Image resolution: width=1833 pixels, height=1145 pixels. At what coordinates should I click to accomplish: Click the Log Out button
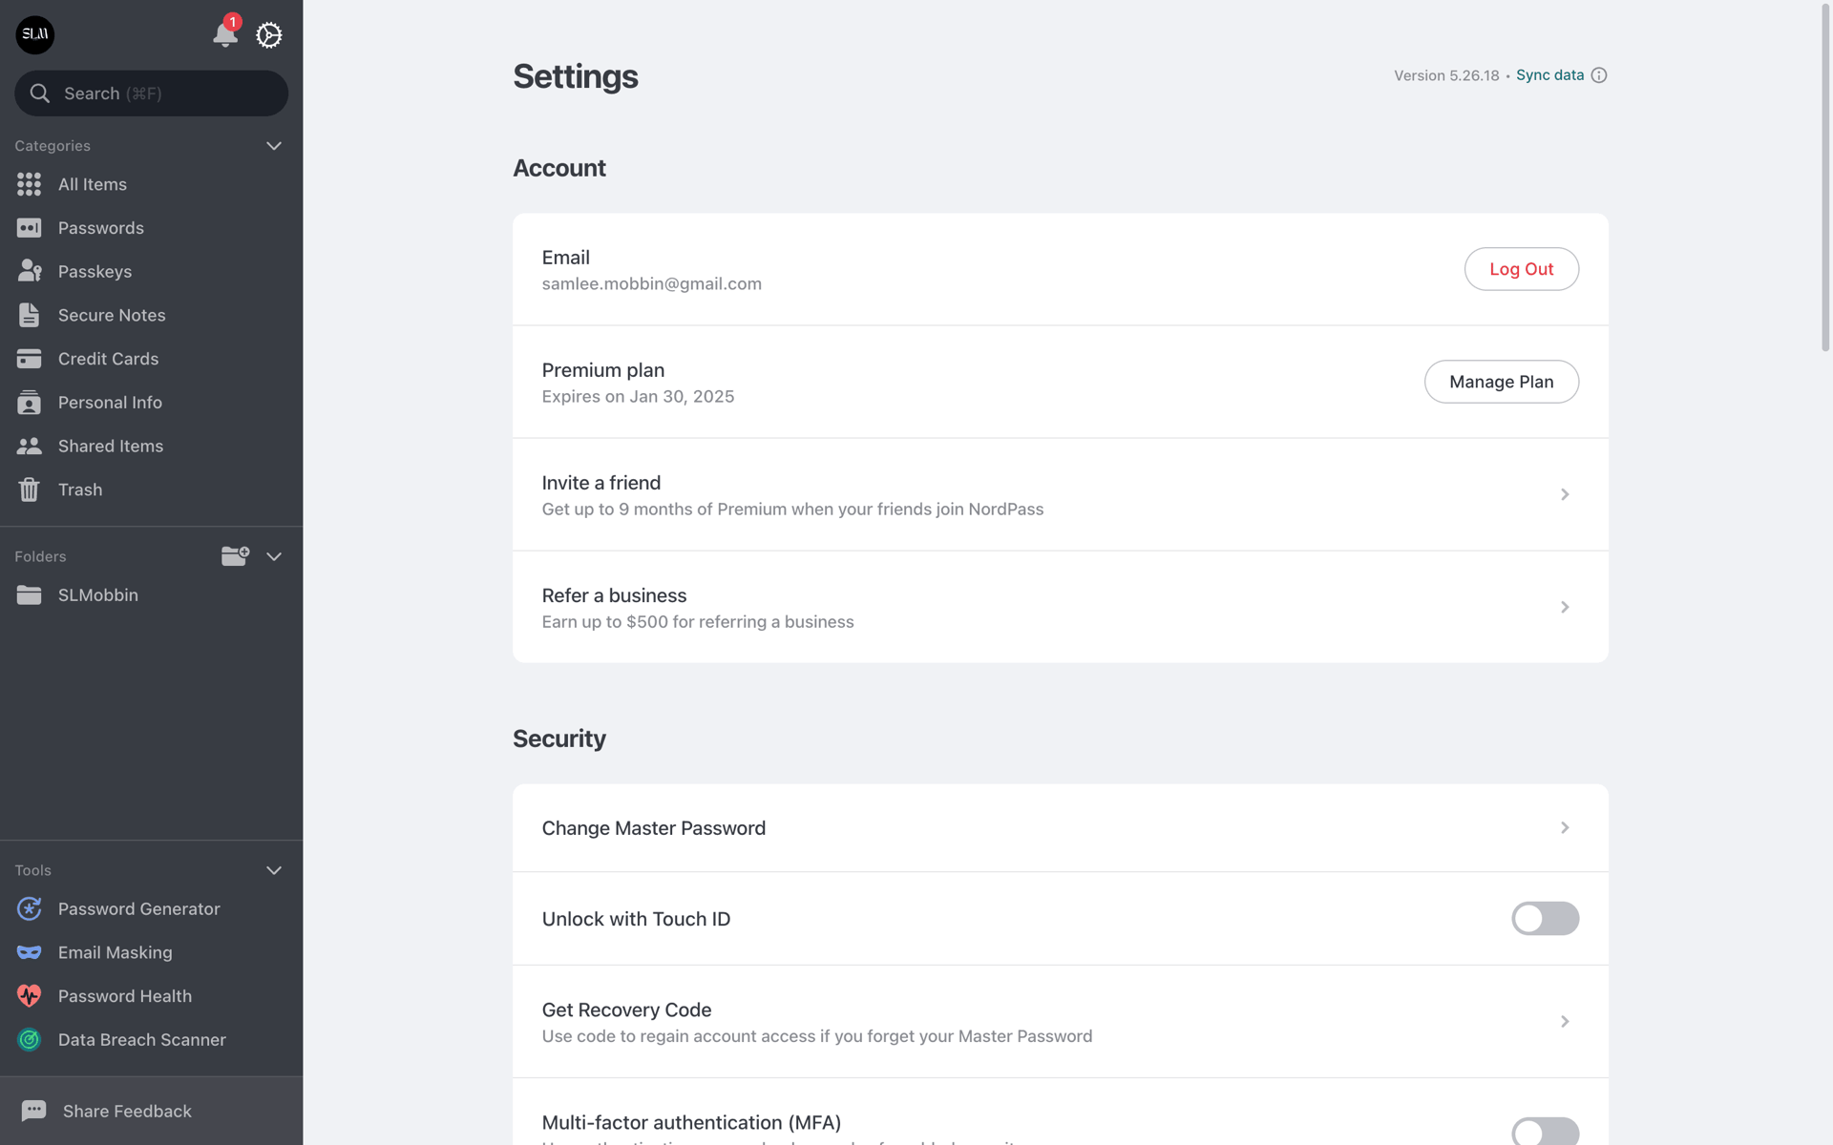pos(1521,269)
